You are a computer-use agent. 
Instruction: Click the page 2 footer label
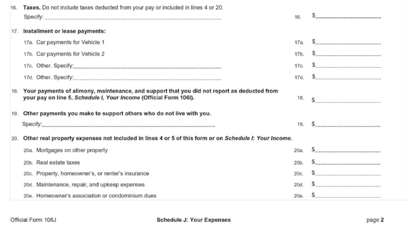375,220
